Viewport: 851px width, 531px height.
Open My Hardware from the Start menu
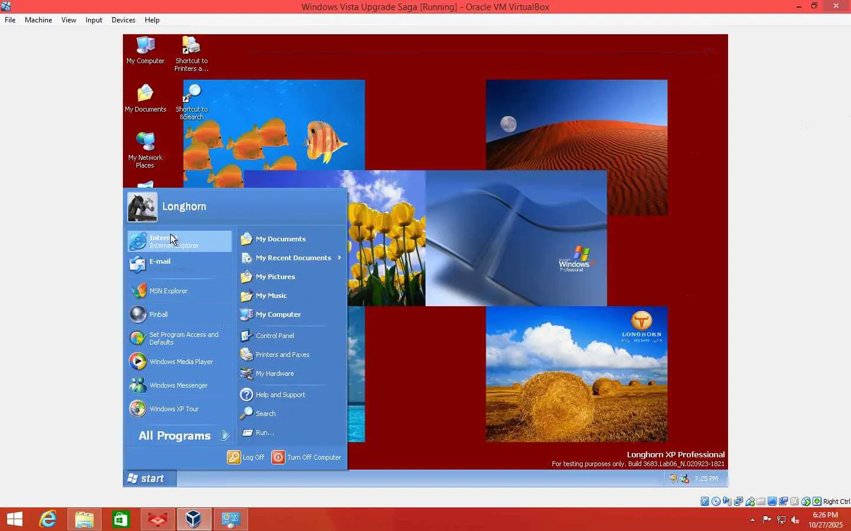coord(291,373)
